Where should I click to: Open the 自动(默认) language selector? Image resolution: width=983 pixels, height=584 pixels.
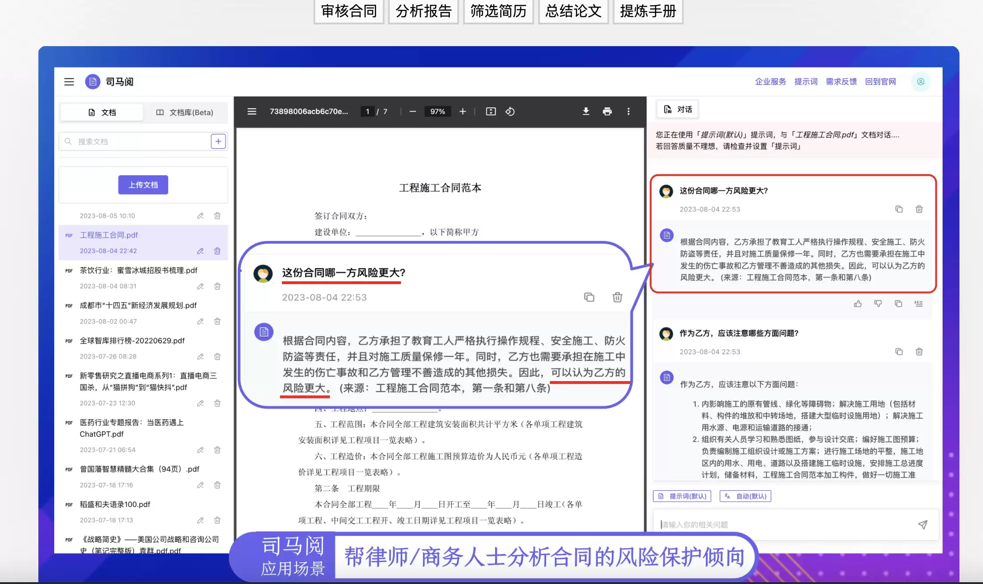(x=745, y=496)
